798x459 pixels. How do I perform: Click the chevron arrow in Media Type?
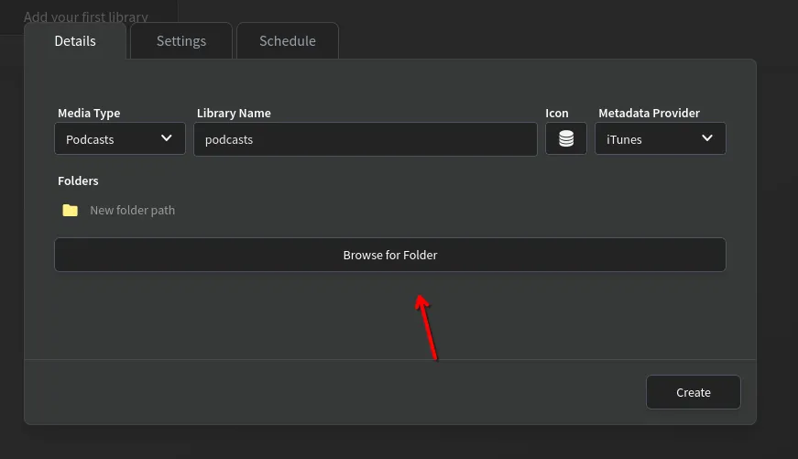click(167, 138)
